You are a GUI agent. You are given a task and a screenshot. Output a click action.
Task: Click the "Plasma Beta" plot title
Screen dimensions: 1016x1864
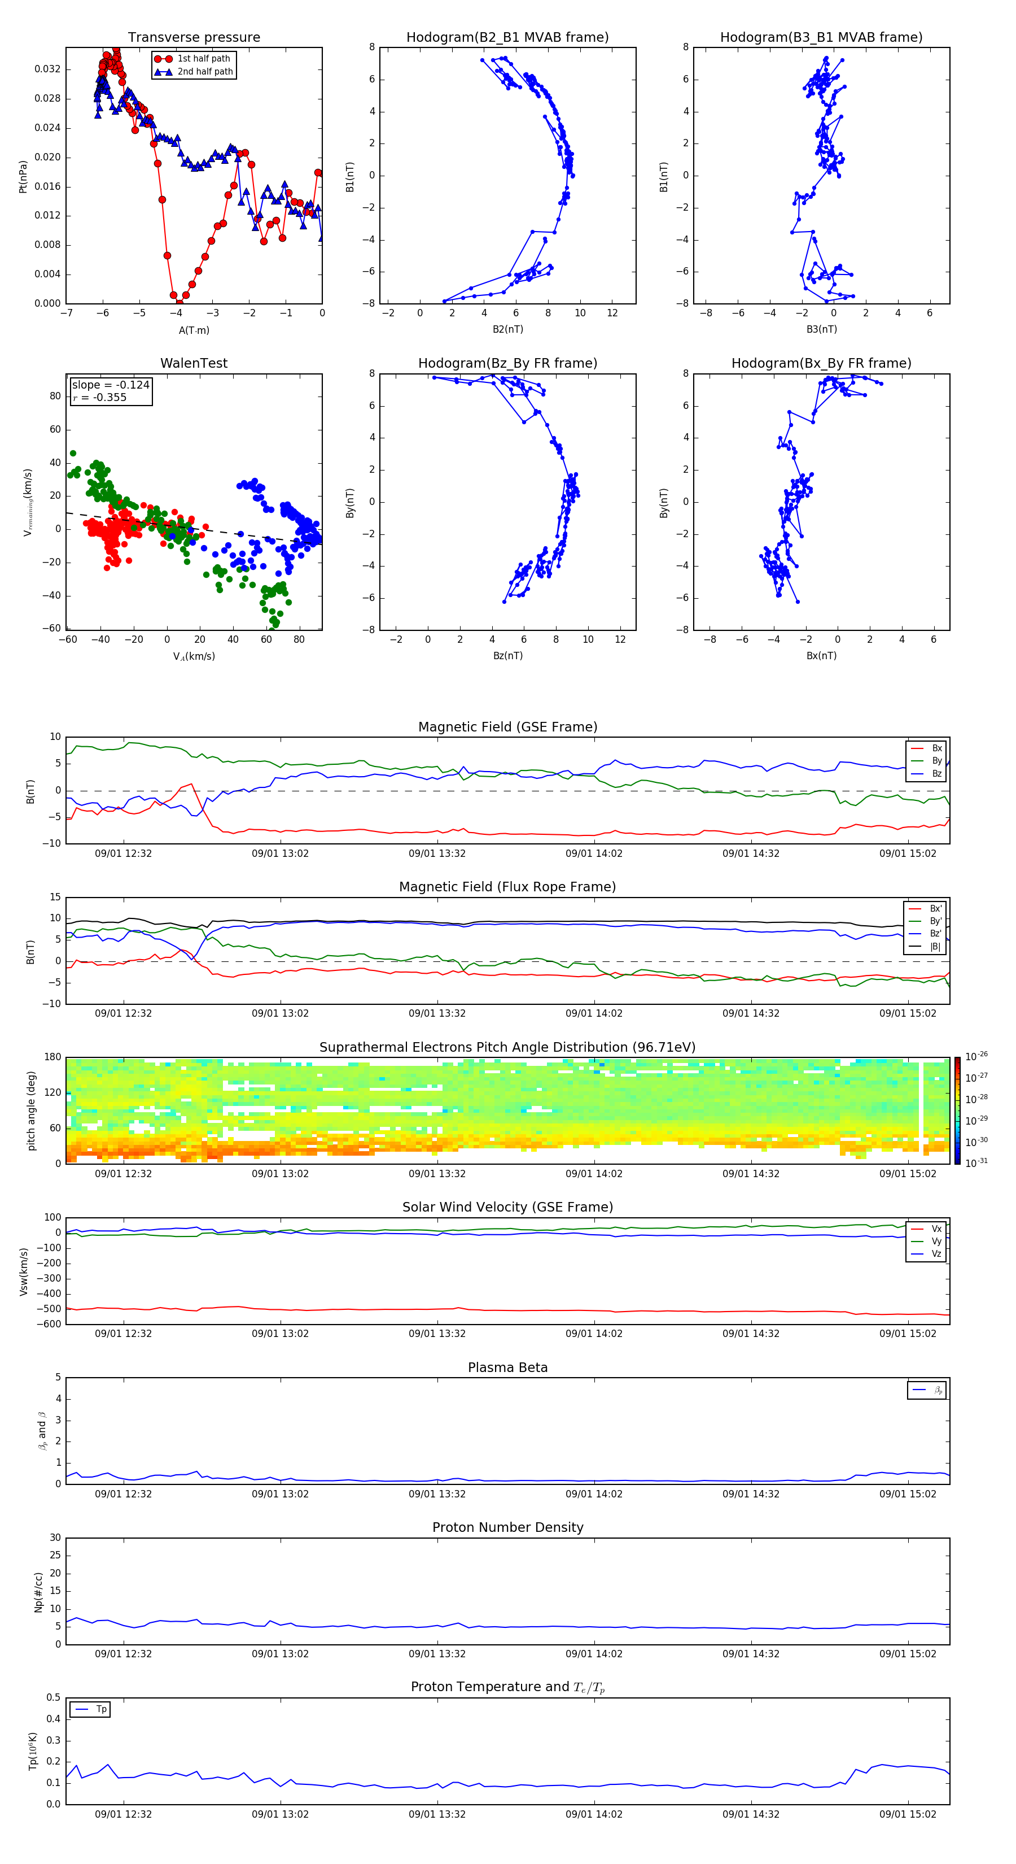coord(507,1368)
